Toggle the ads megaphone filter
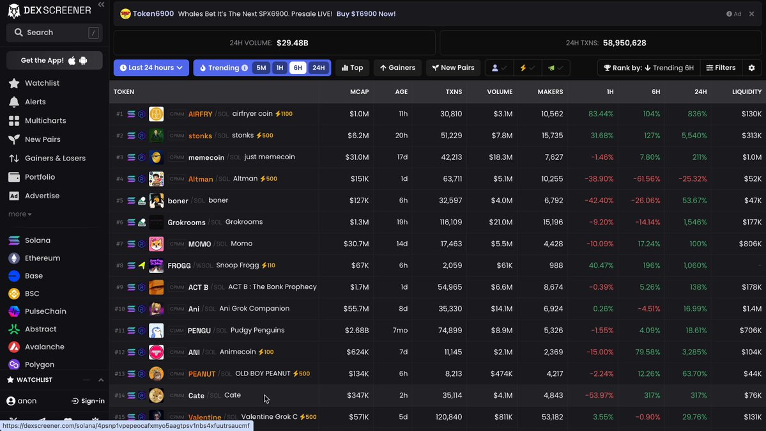This screenshot has height=431, width=766. pyautogui.click(x=555, y=68)
